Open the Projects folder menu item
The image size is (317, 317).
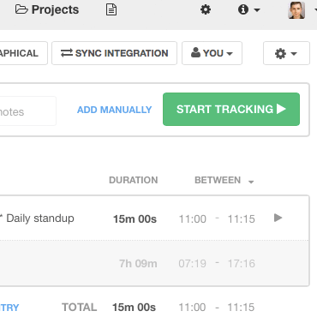47,9
